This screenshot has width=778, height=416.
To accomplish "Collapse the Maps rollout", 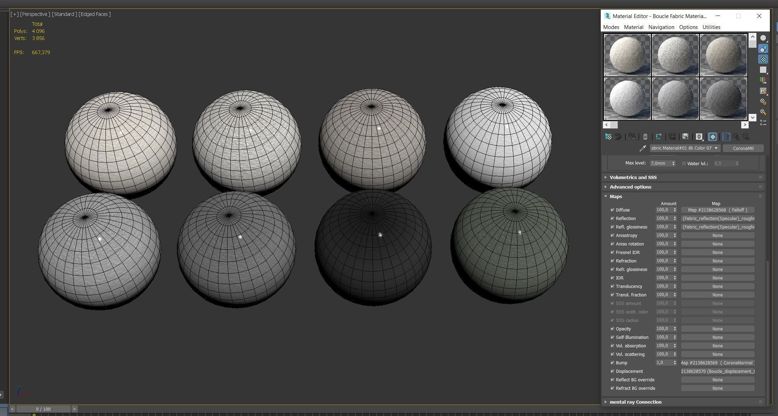I will [616, 196].
